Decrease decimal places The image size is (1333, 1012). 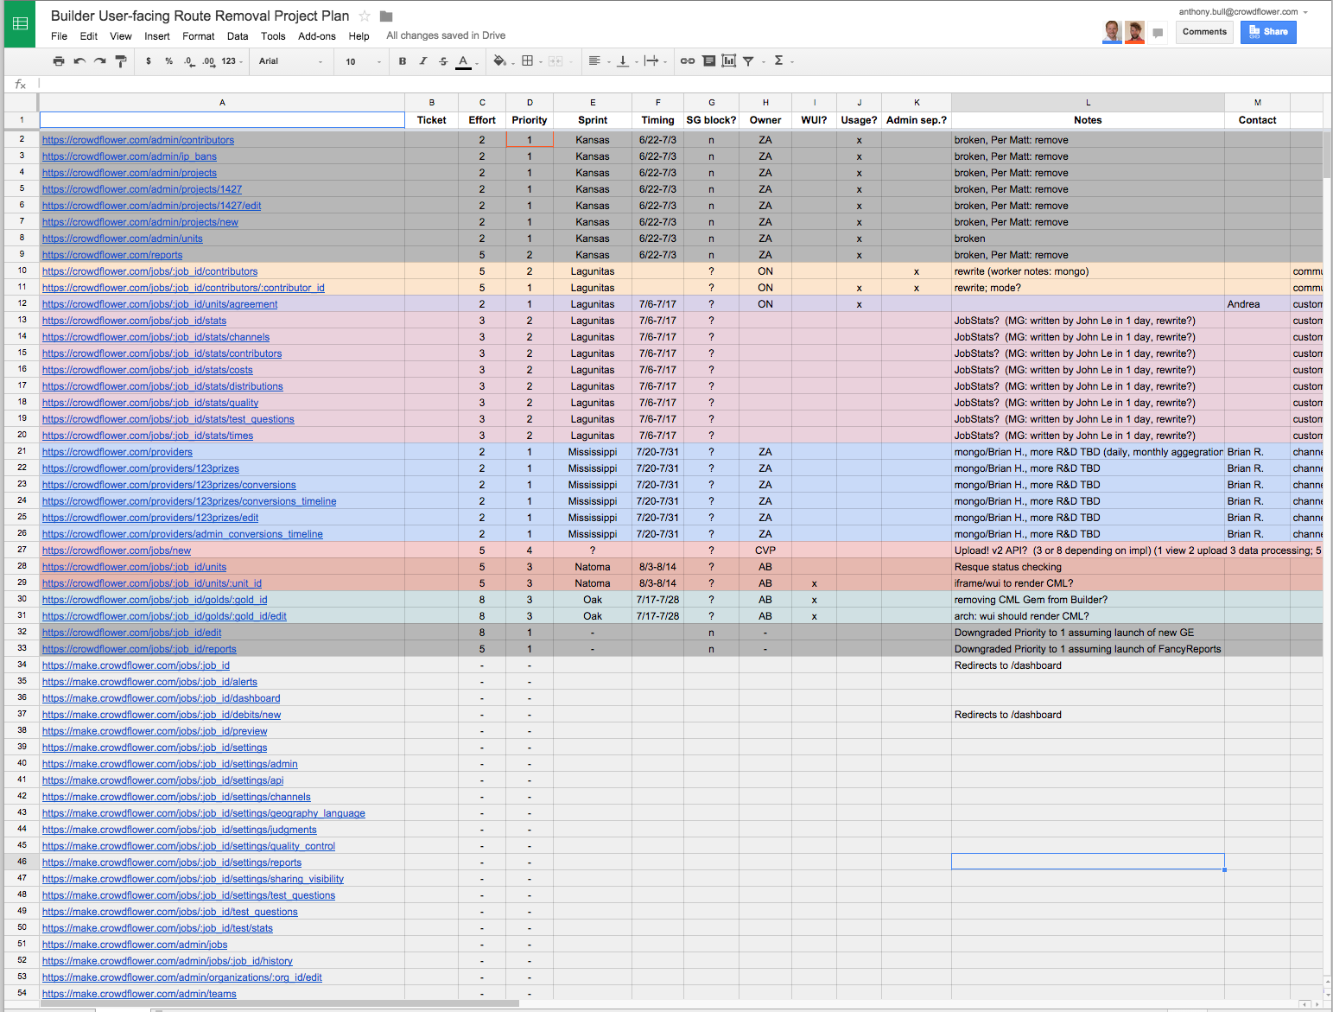tap(189, 61)
